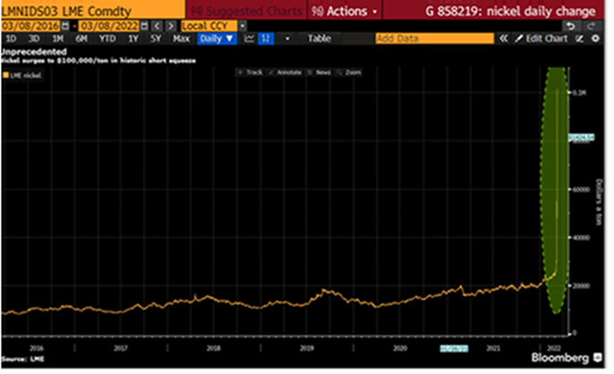Open the Local CCY currency dropdown
Screen dimensions: 614x374
[242, 25]
